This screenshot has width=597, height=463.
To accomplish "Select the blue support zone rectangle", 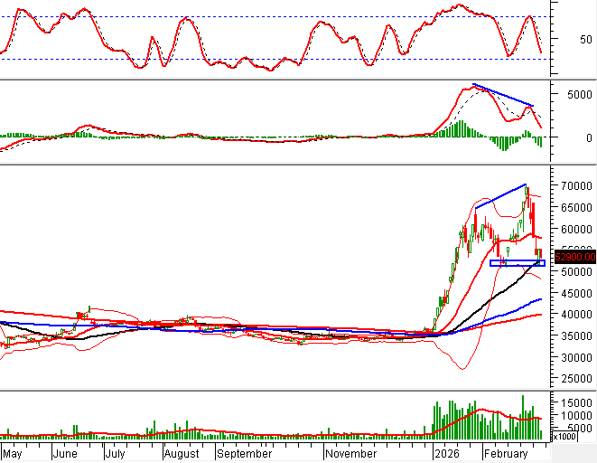I will [x=517, y=263].
